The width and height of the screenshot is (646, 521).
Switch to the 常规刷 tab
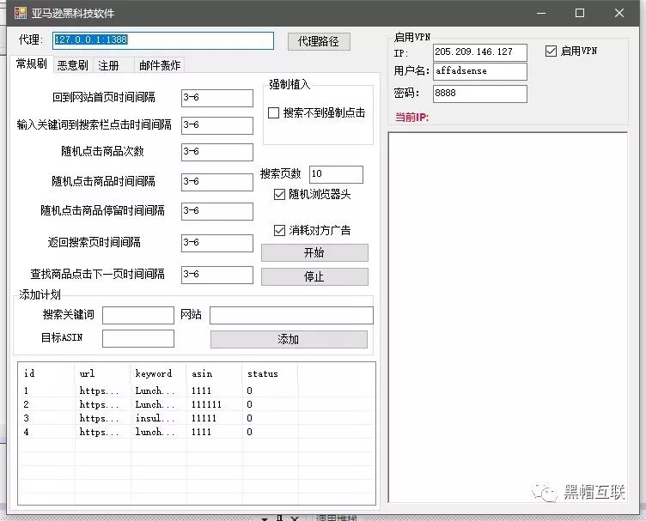pyautogui.click(x=31, y=64)
